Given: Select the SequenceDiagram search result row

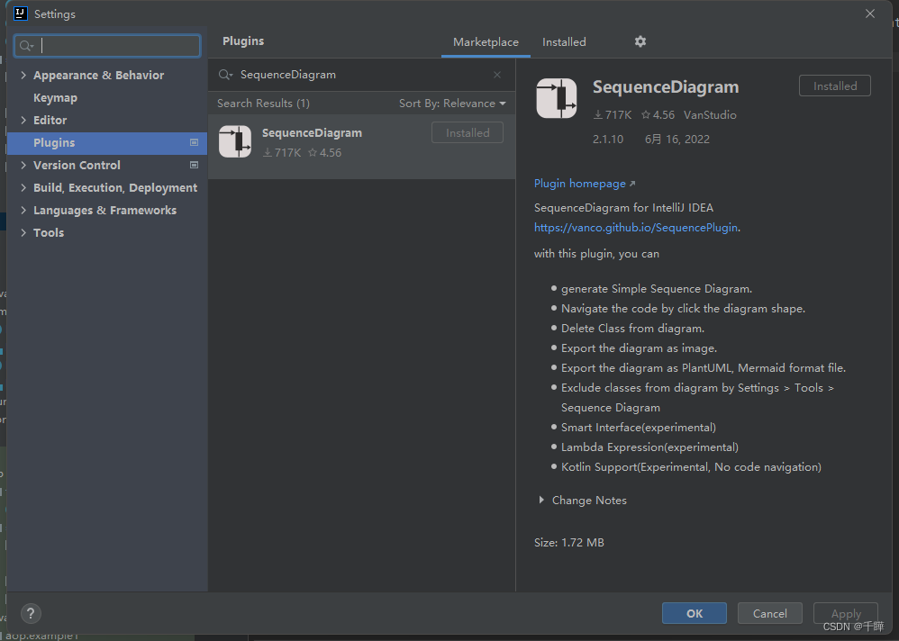Looking at the screenshot, I should tap(361, 146).
